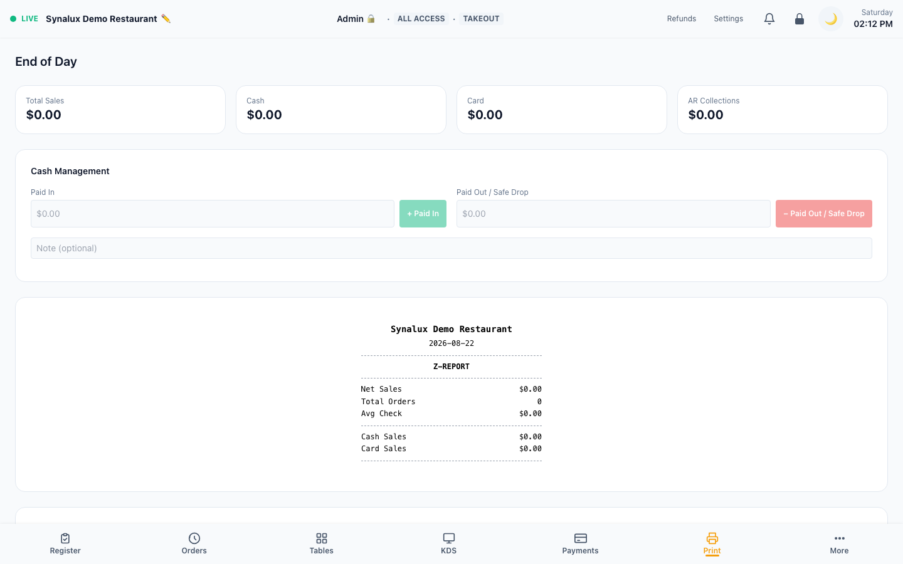Switch to the Tables tab label
Image resolution: width=903 pixels, height=564 pixels.
[x=322, y=551]
